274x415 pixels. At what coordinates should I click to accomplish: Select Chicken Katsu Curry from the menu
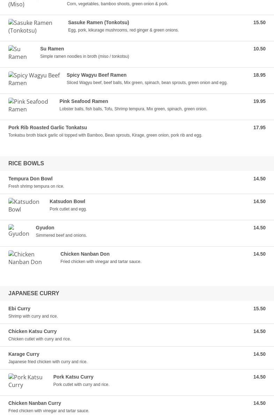[32, 331]
